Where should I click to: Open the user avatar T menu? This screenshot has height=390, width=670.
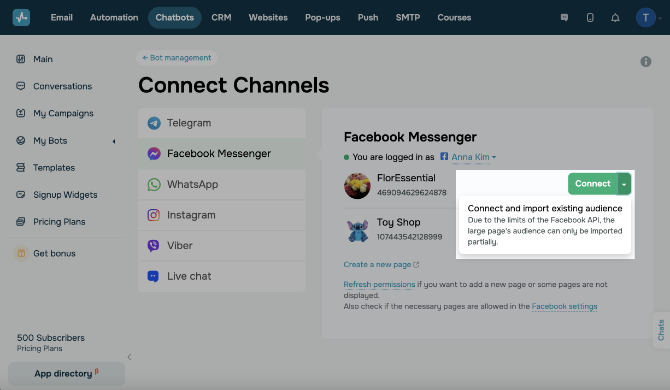[646, 17]
